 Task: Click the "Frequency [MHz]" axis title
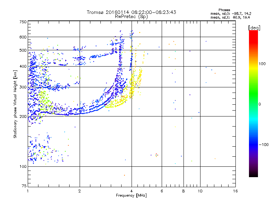[131, 196]
